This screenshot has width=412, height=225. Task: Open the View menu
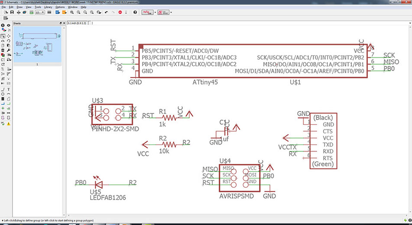click(29, 7)
